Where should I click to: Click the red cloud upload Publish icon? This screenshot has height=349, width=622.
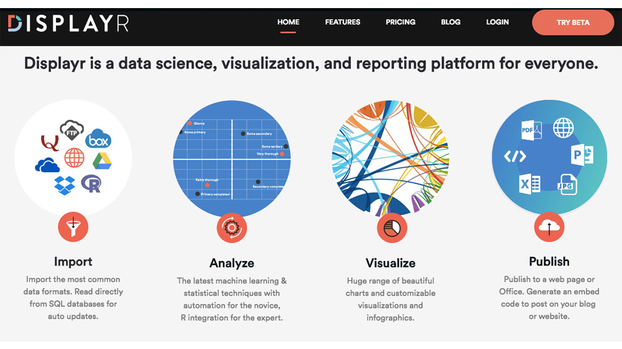(x=549, y=227)
